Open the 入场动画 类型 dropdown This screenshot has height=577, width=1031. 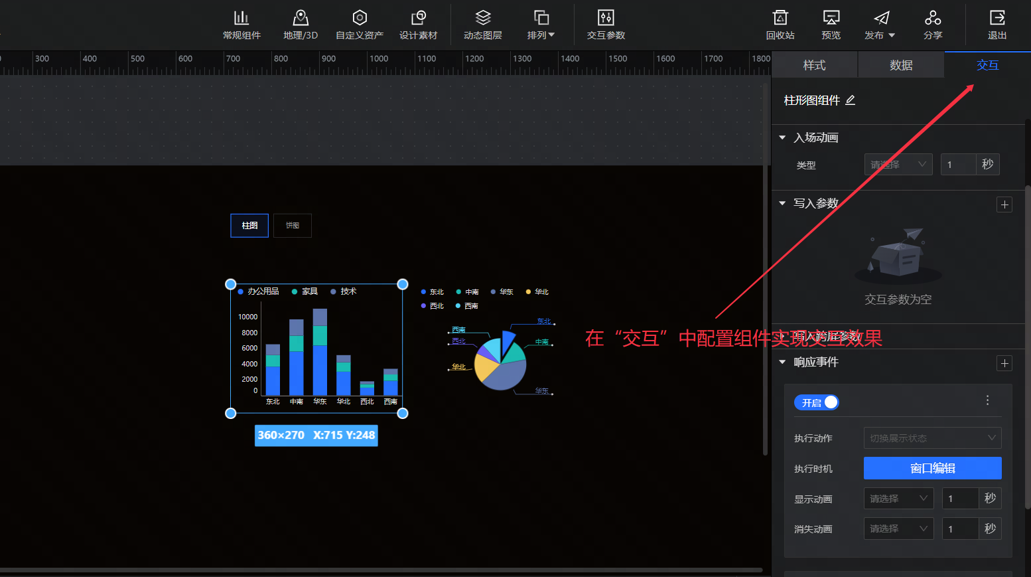898,165
